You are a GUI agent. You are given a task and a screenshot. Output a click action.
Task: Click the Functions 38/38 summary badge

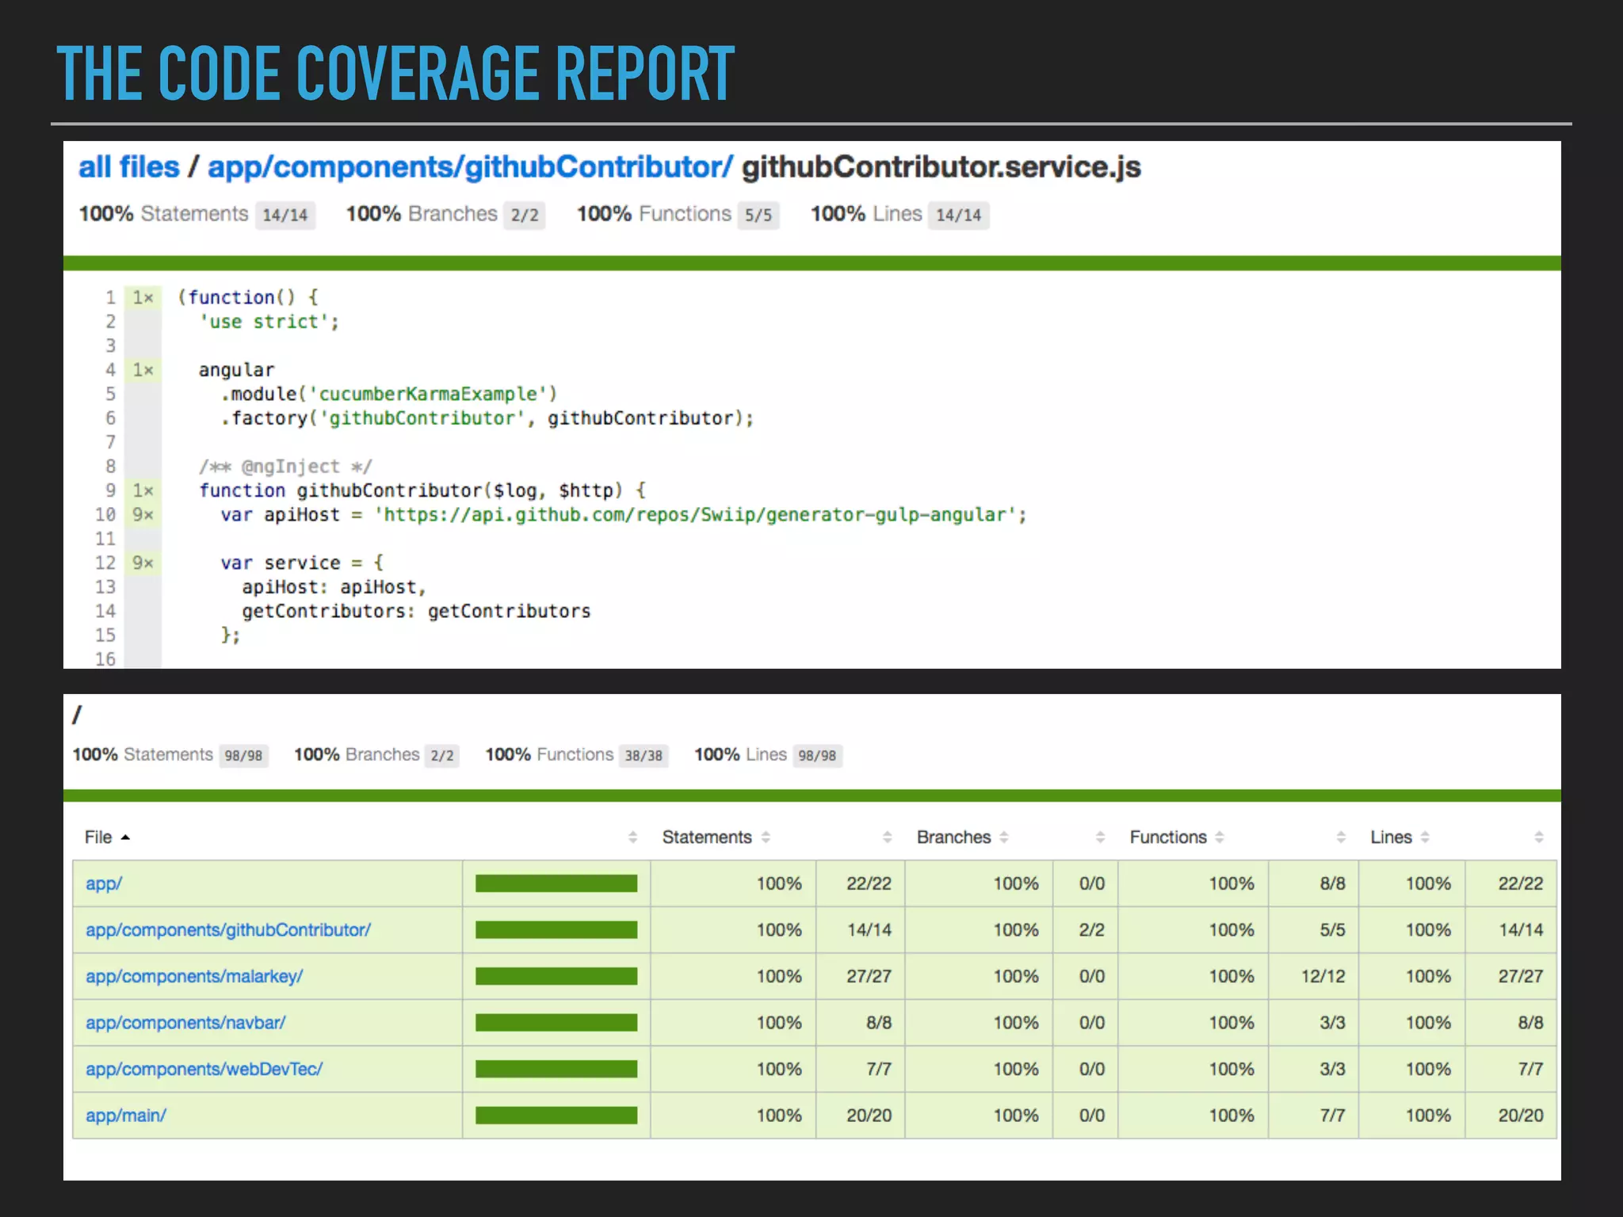[643, 756]
